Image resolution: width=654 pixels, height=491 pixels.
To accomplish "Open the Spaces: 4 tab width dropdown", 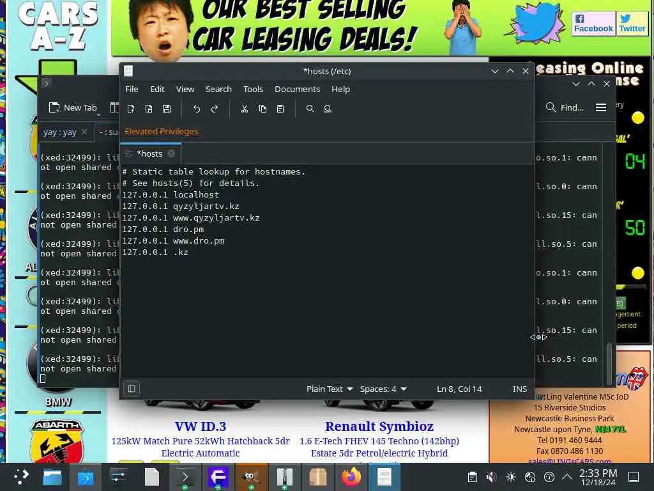I will (383, 389).
